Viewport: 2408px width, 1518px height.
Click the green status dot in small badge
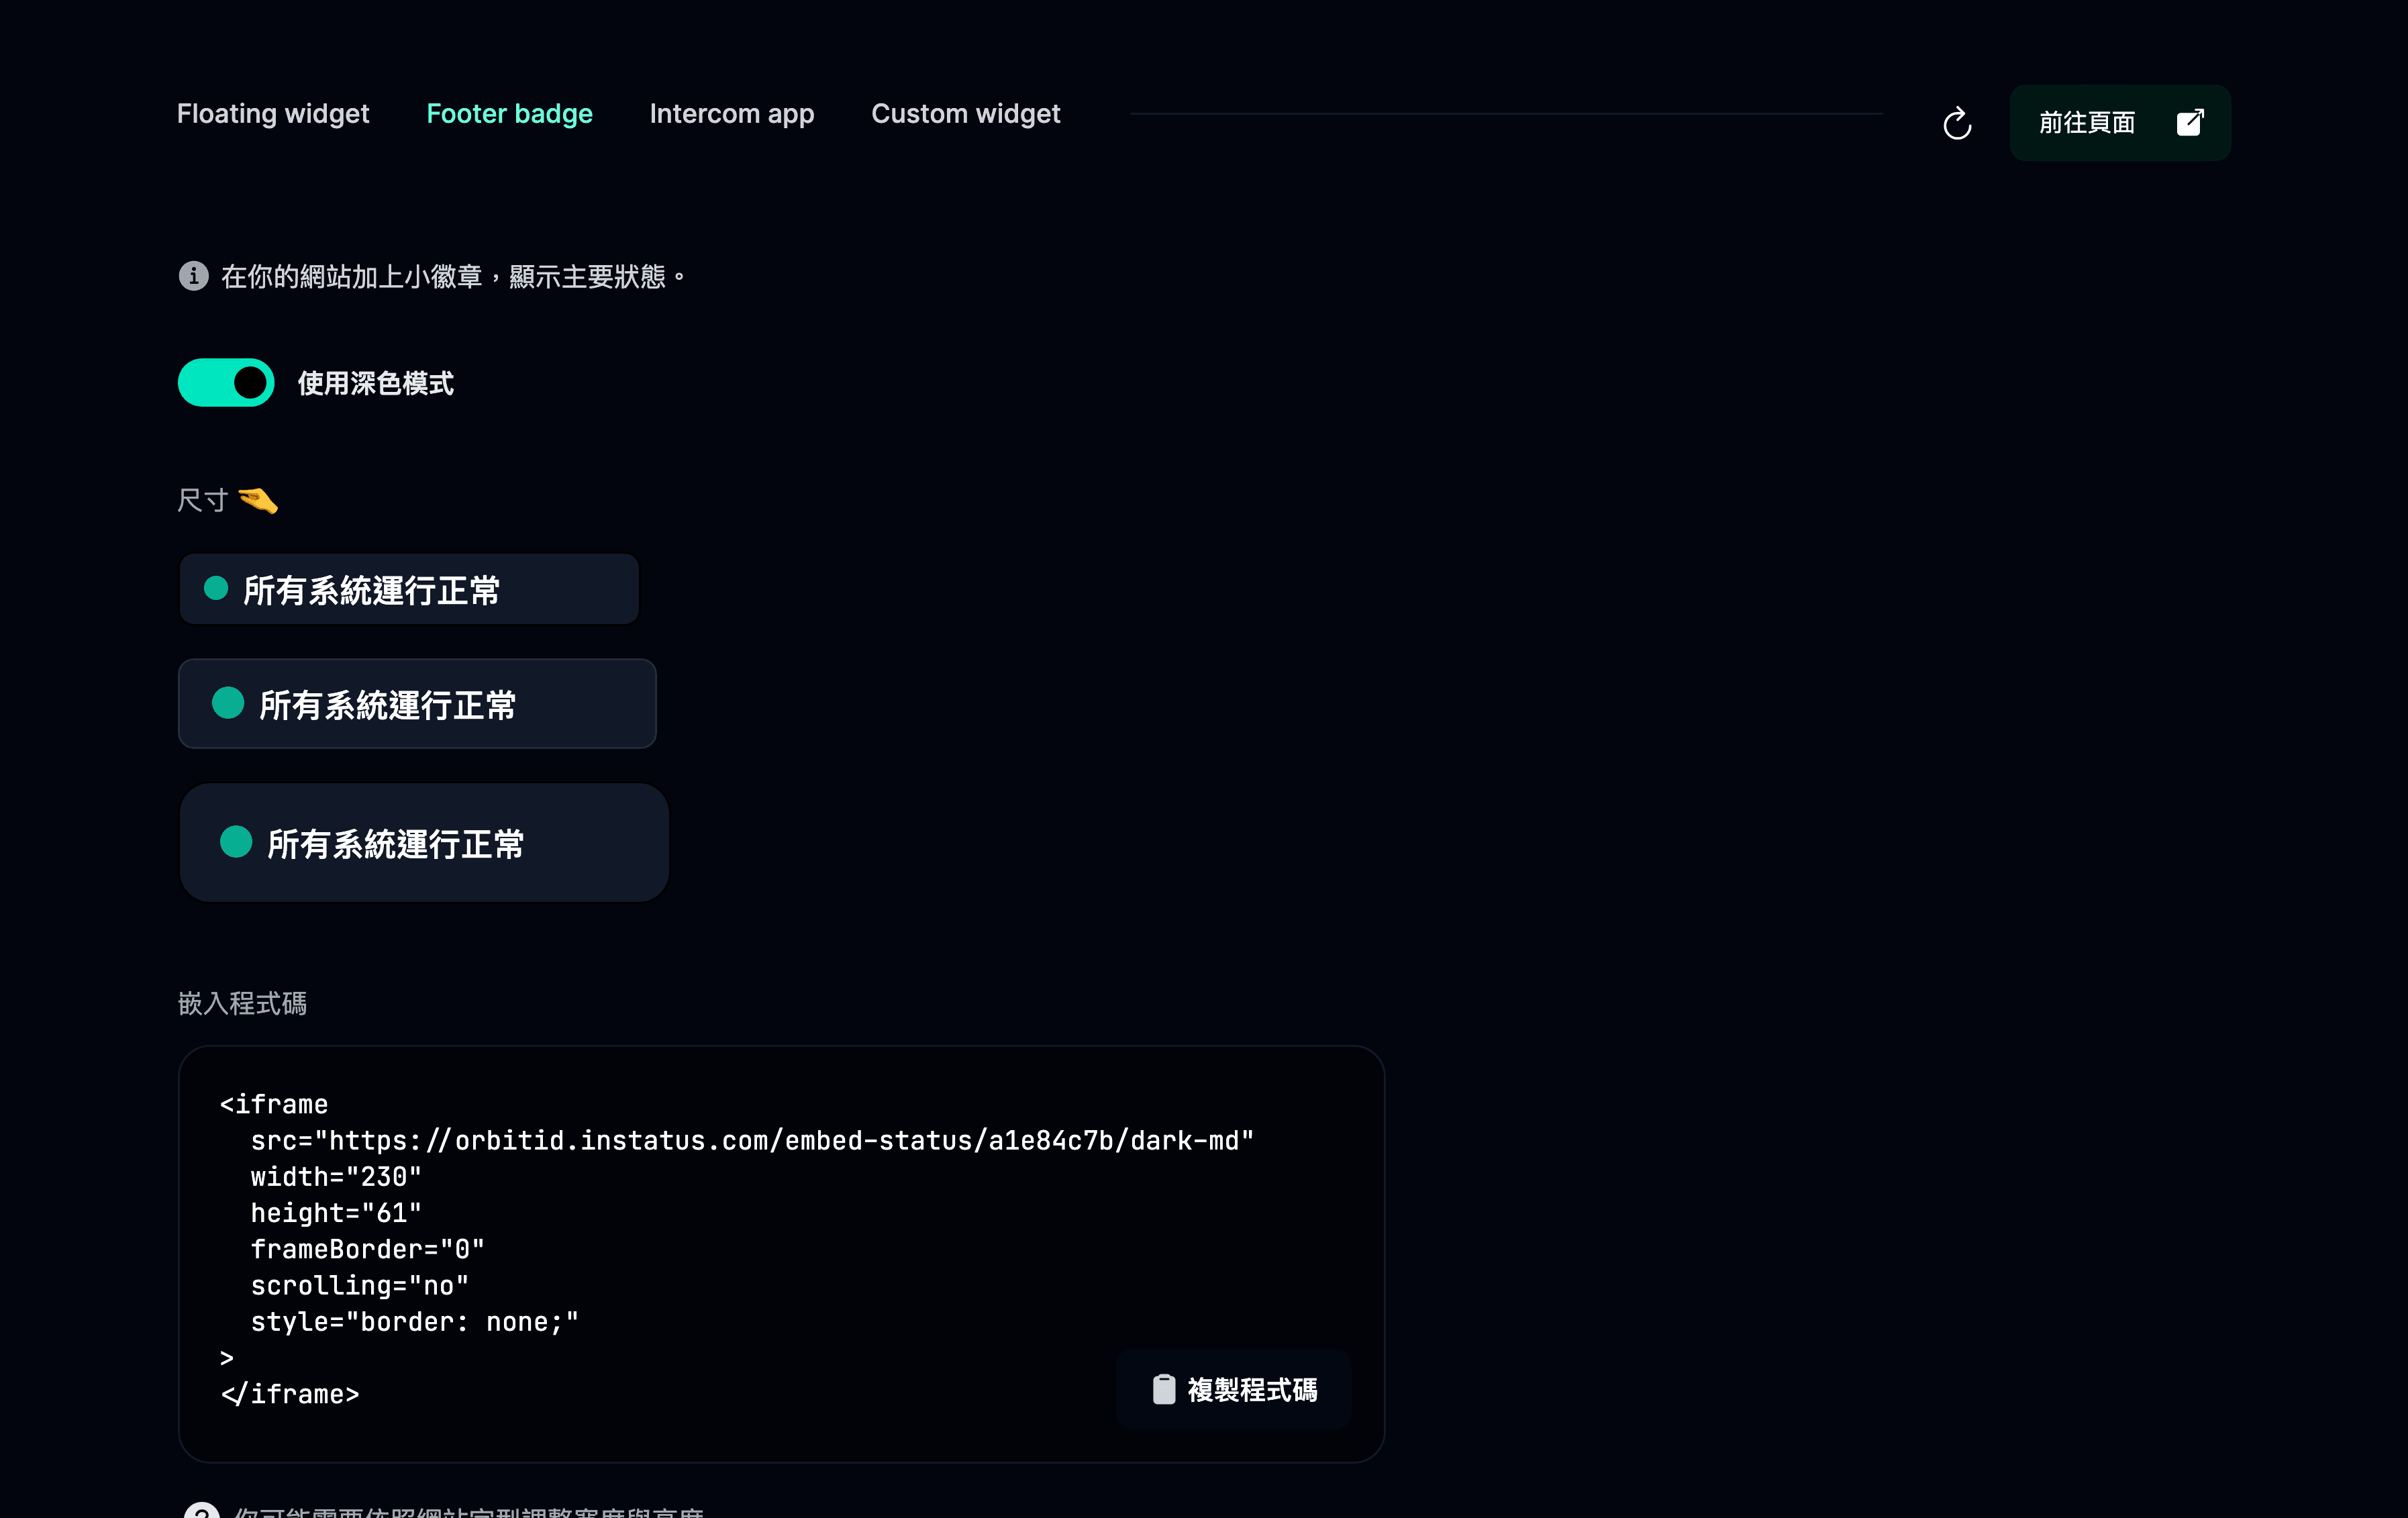[216, 588]
